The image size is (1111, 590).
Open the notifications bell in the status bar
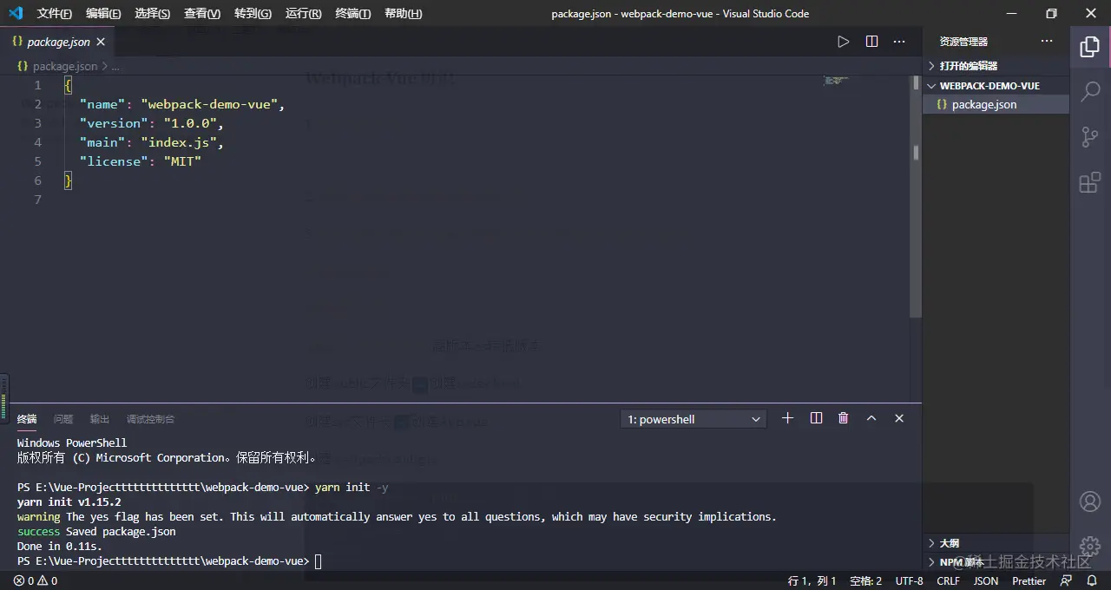[1094, 580]
